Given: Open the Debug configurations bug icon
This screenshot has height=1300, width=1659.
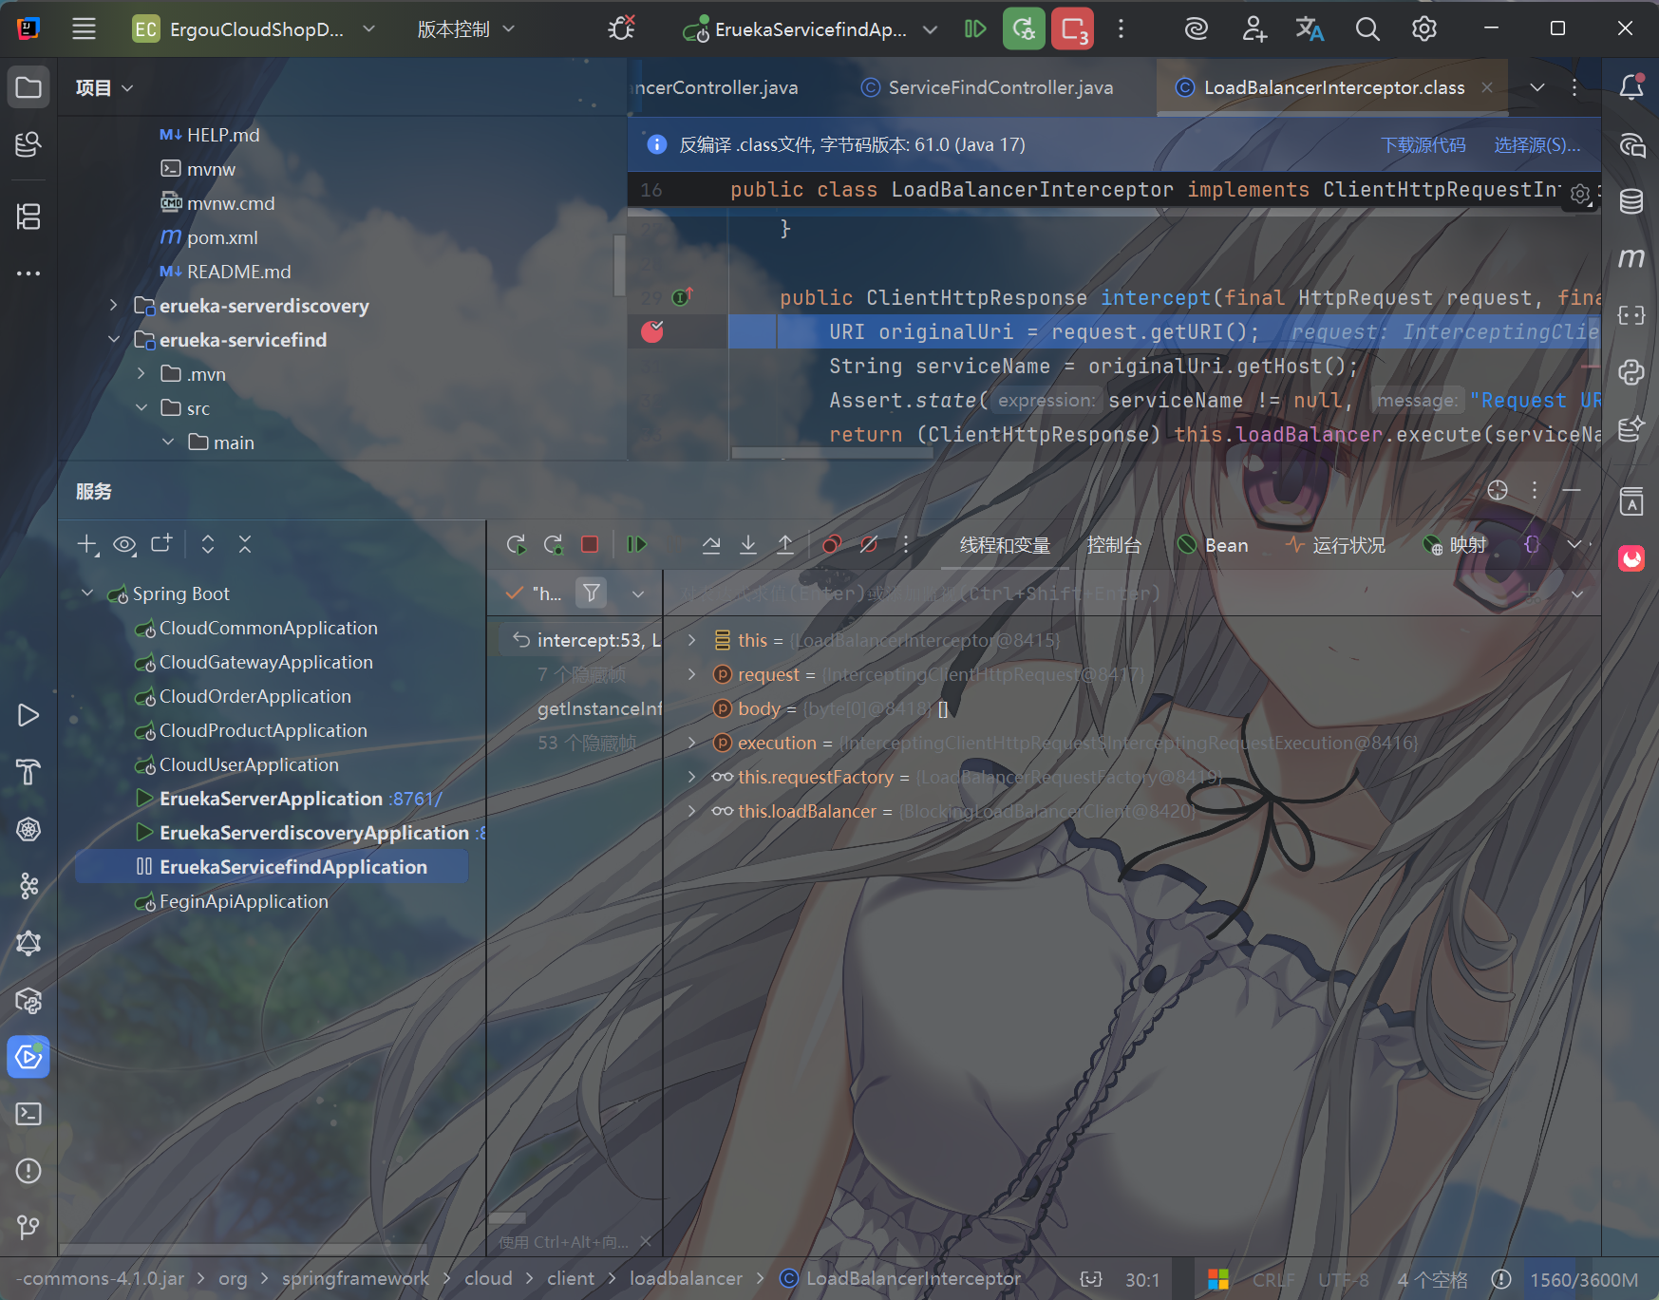Looking at the screenshot, I should tap(621, 28).
